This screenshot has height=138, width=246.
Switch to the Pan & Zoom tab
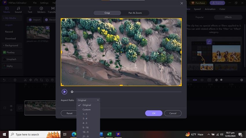coord(135,13)
